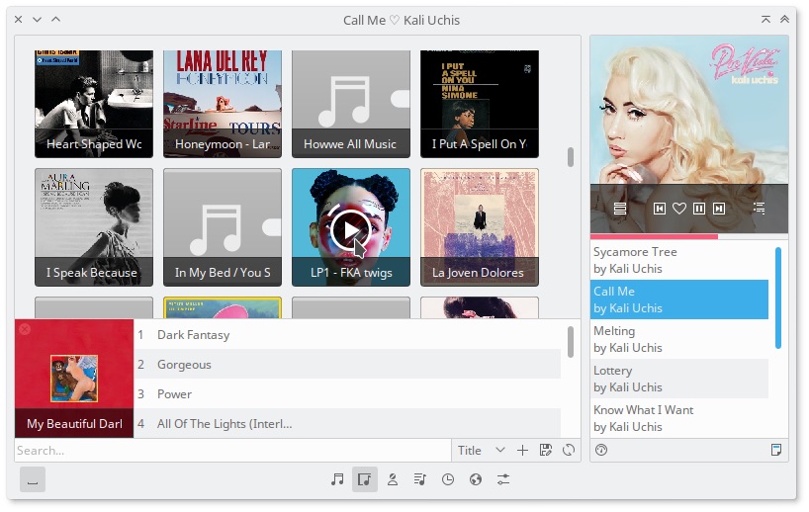Image resolution: width=809 pixels, height=512 pixels.
Task: Skip to the next track
Action: 719,209
